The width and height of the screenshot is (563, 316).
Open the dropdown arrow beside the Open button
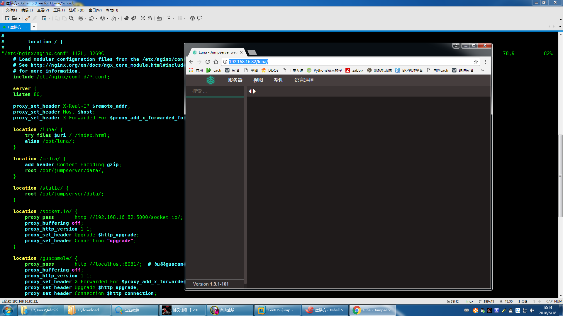pyautogui.click(x=20, y=18)
